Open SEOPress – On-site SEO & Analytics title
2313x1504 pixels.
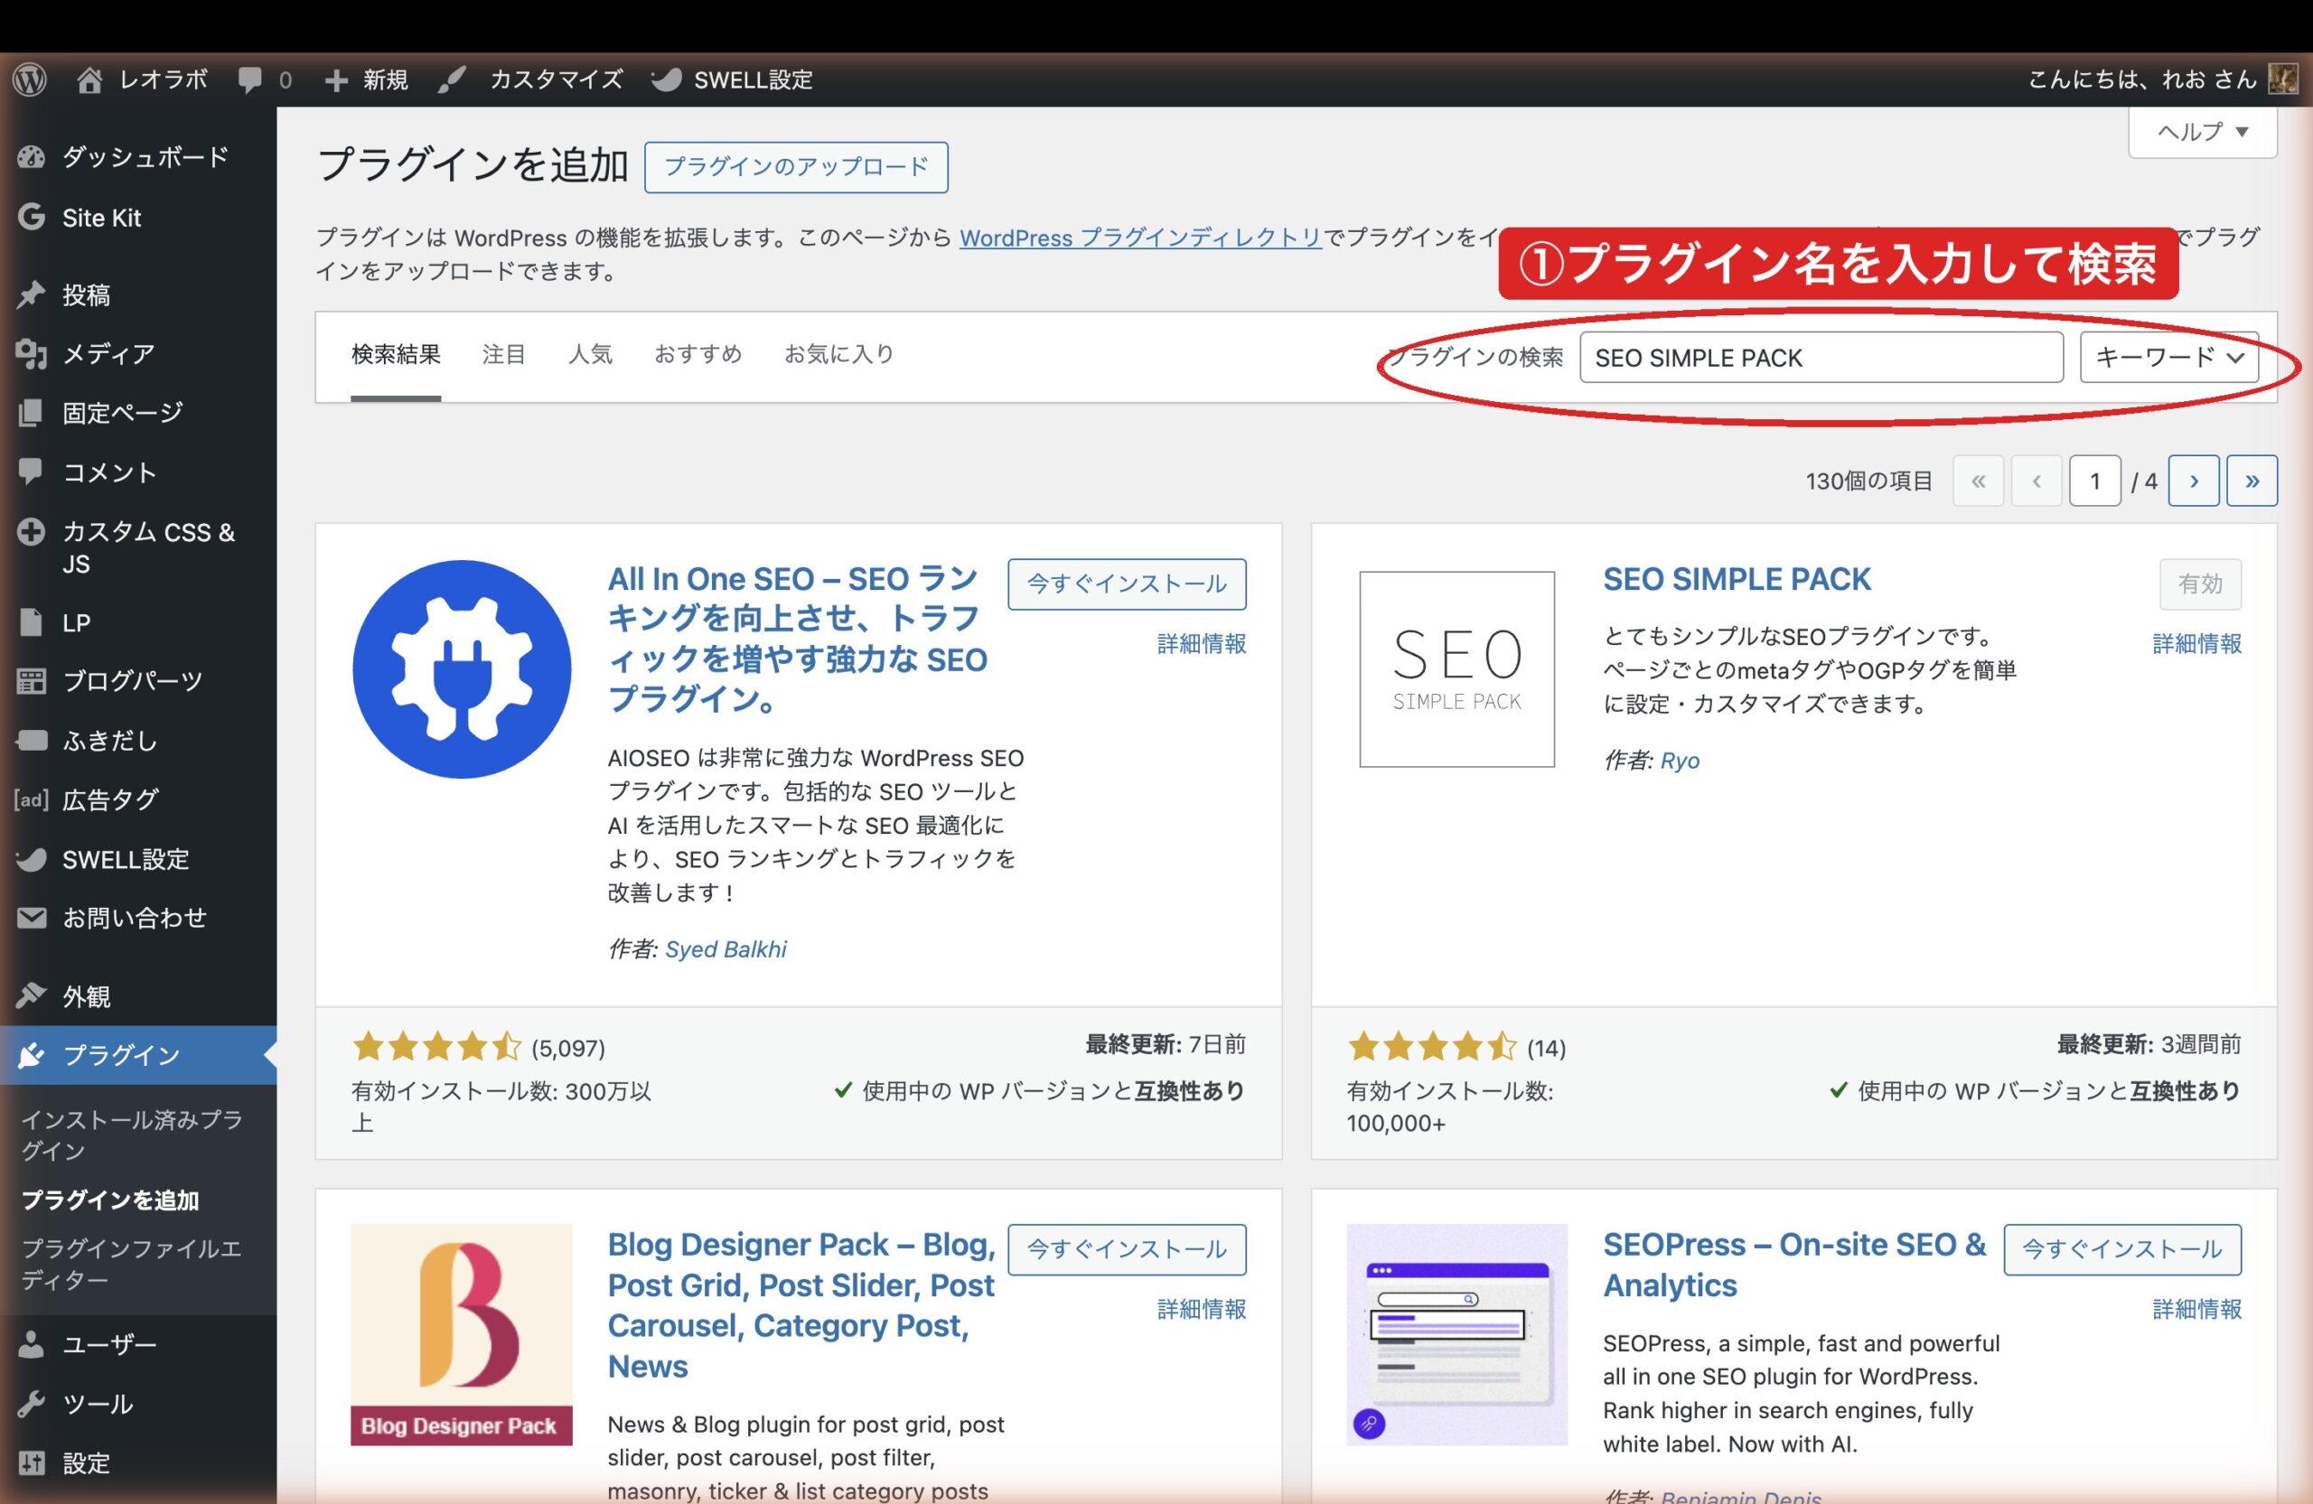1794,1265
